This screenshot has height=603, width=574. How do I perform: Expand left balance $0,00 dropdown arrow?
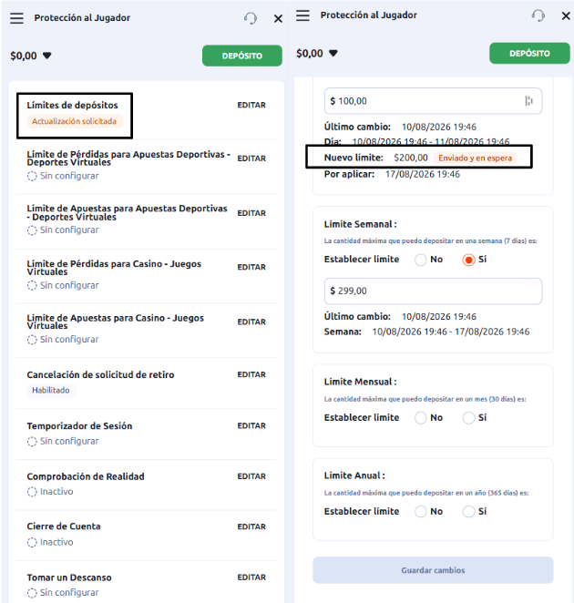(47, 56)
